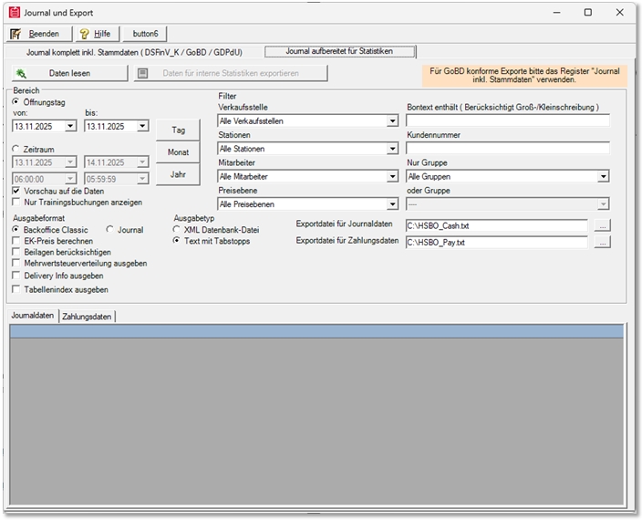Click the Journal und Export title icon

coord(15,12)
